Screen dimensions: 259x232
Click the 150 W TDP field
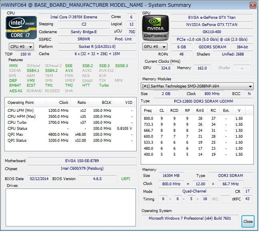[x=26, y=54]
